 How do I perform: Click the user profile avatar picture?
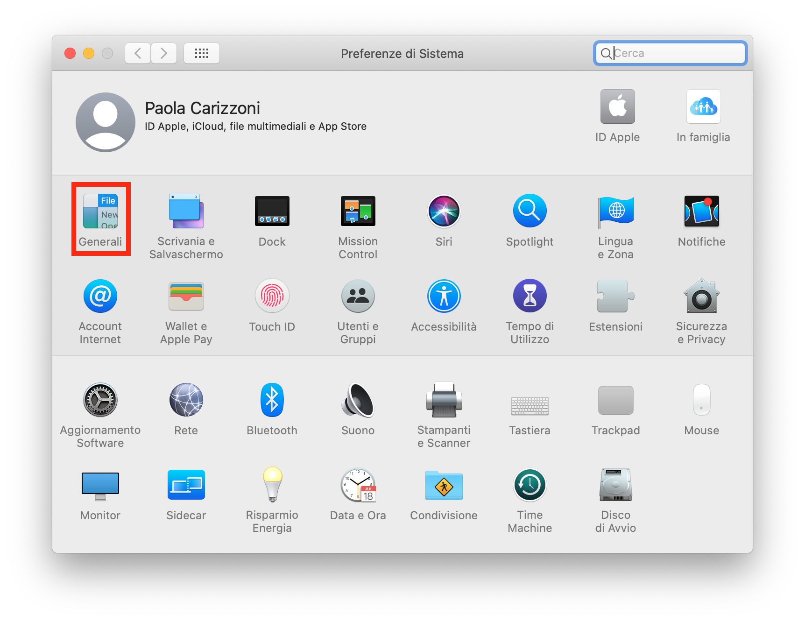106,122
